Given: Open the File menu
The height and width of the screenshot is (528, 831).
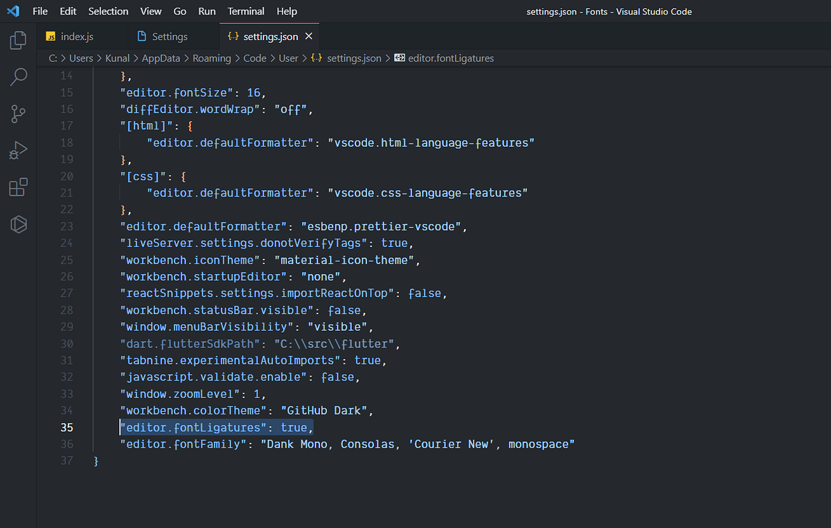Looking at the screenshot, I should [x=39, y=11].
